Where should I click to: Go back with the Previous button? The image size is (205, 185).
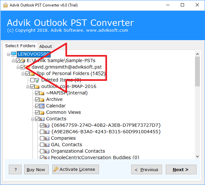[x=147, y=169]
